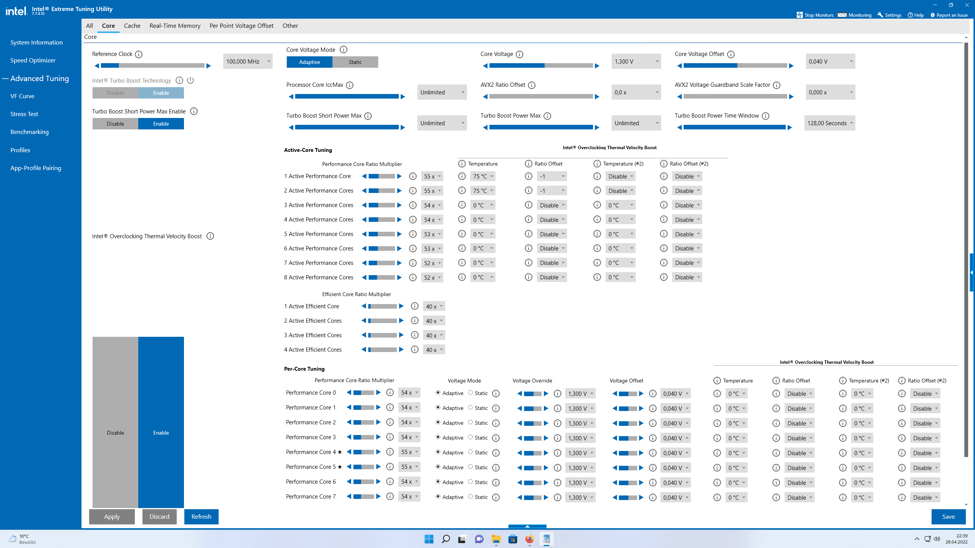
Task: Open File Explorer from taskbar
Action: tap(496, 539)
